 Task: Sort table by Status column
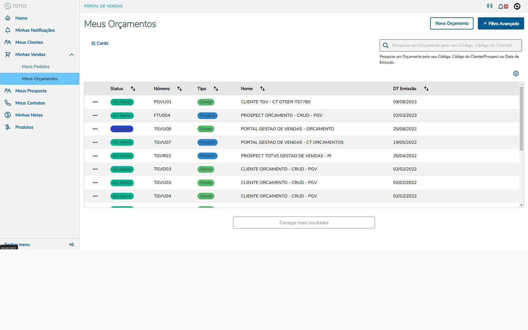coord(133,89)
